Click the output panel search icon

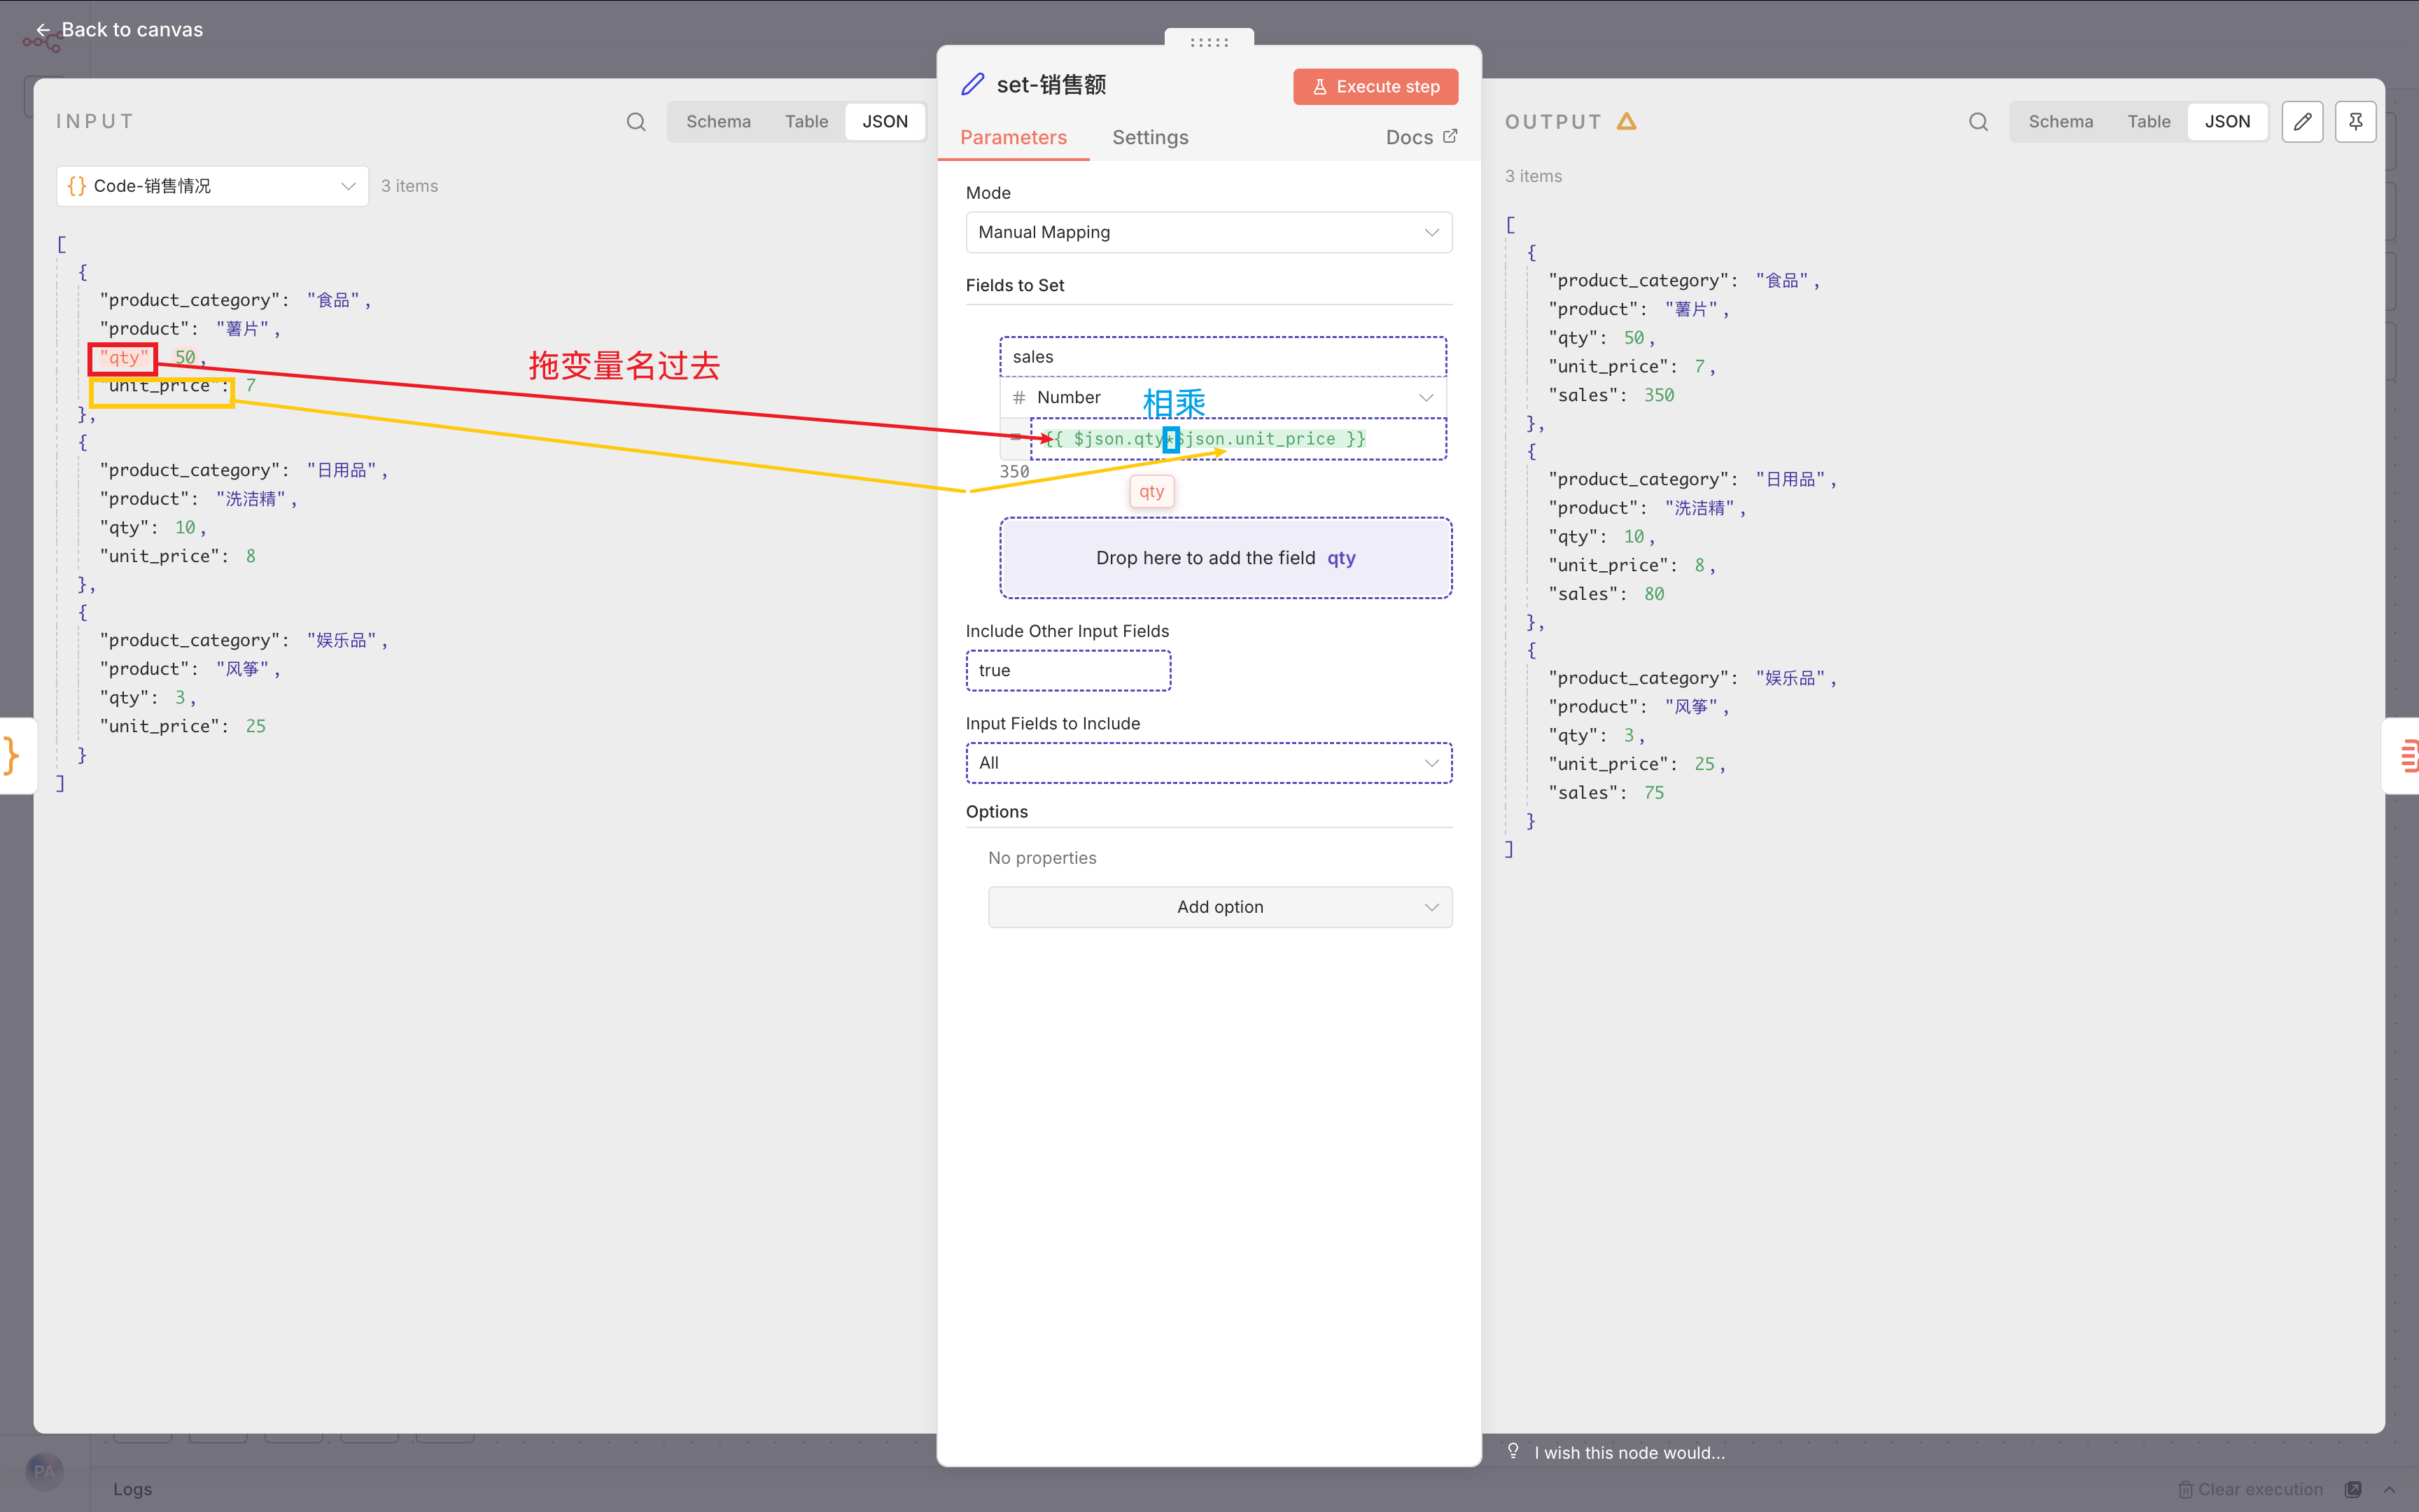point(1978,122)
